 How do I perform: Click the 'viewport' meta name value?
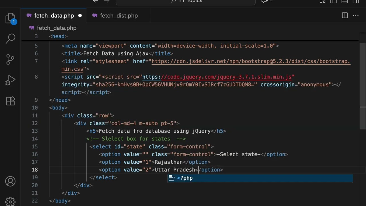[x=111, y=46]
